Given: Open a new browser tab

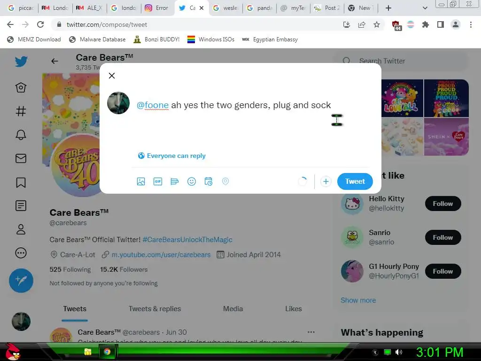Looking at the screenshot, I should coord(388,8).
